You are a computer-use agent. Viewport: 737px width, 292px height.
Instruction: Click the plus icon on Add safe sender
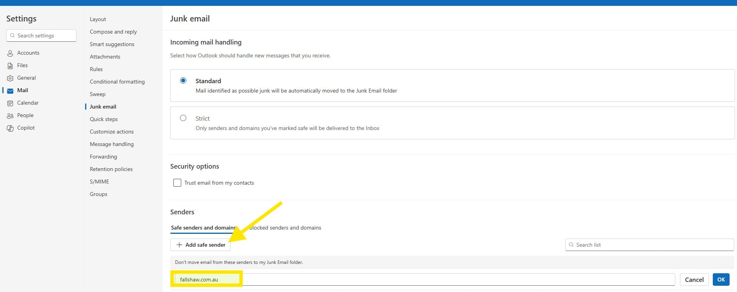pos(179,245)
